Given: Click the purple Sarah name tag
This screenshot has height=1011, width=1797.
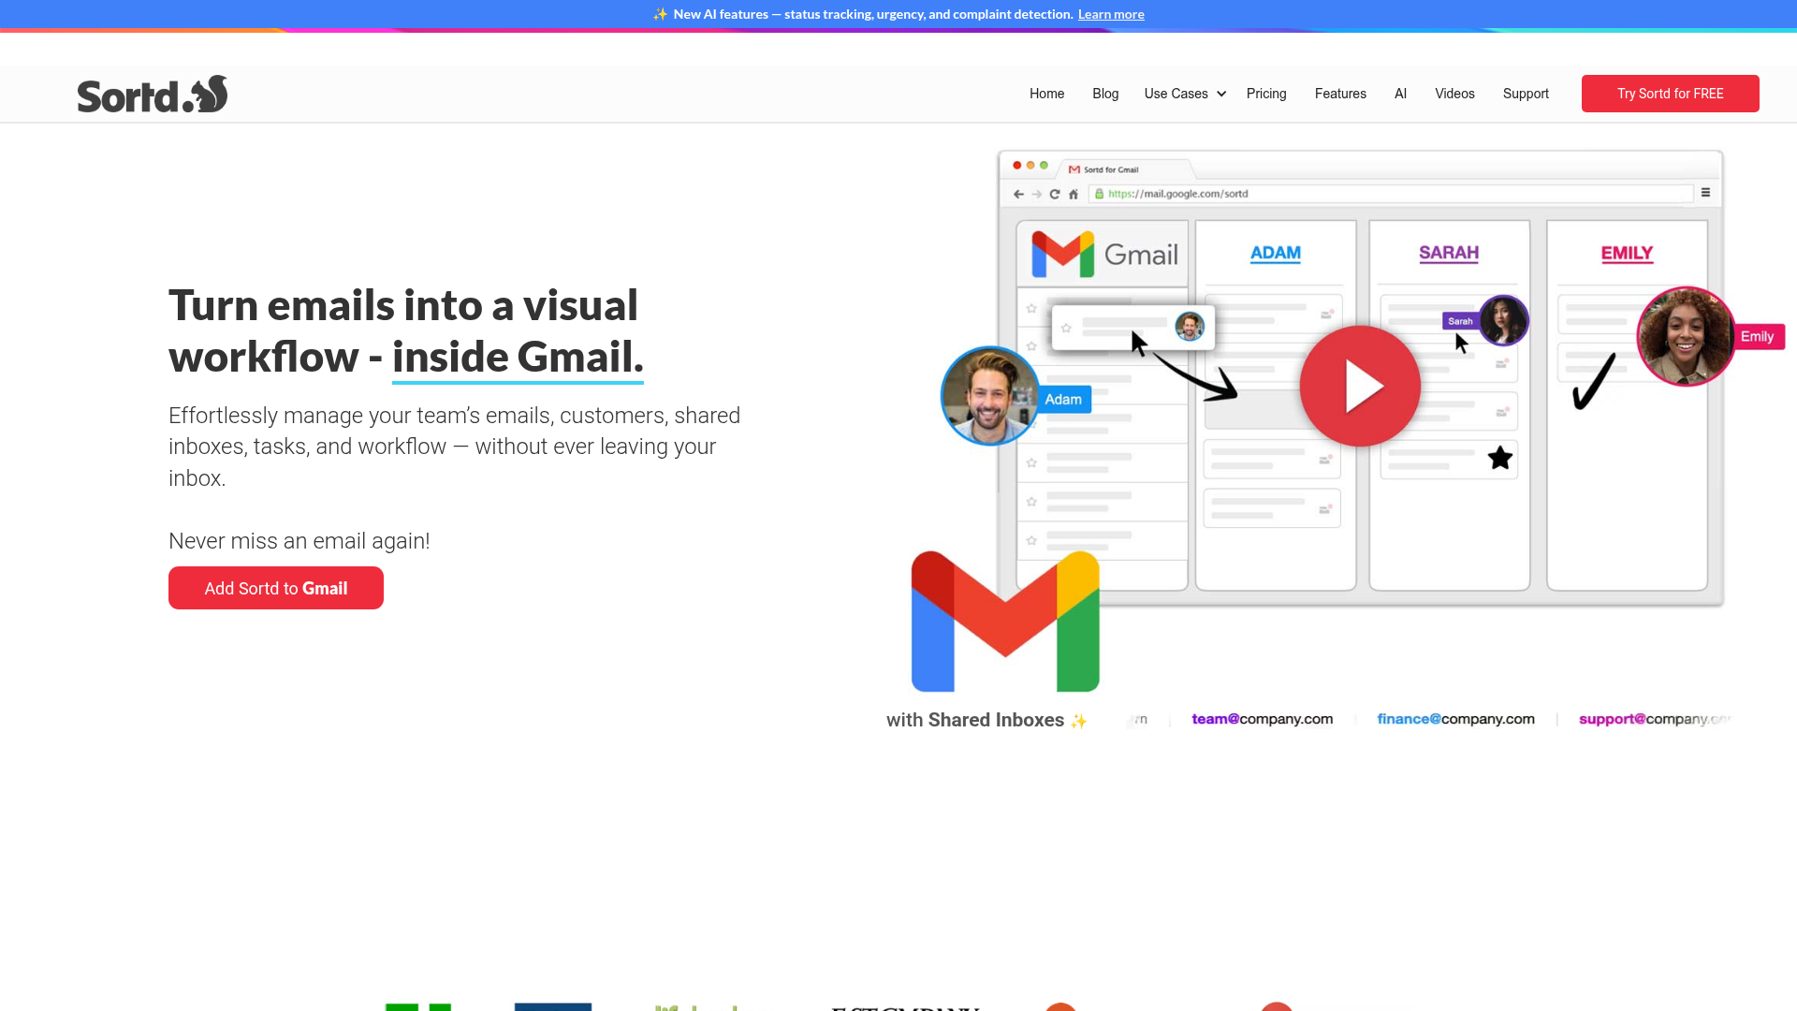Looking at the screenshot, I should click(1460, 321).
